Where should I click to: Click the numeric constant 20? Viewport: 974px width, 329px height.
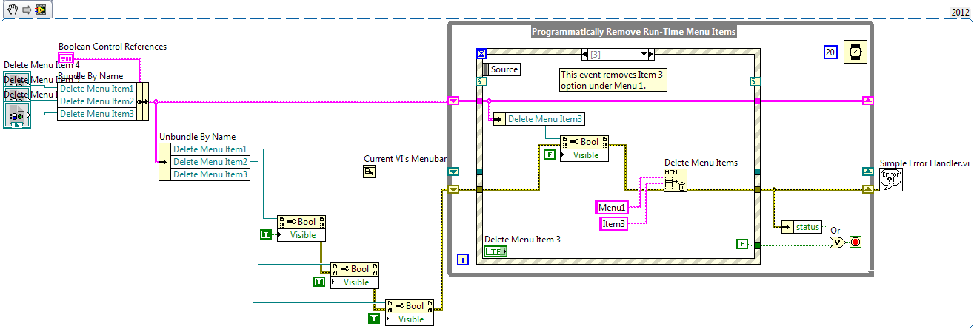(830, 51)
